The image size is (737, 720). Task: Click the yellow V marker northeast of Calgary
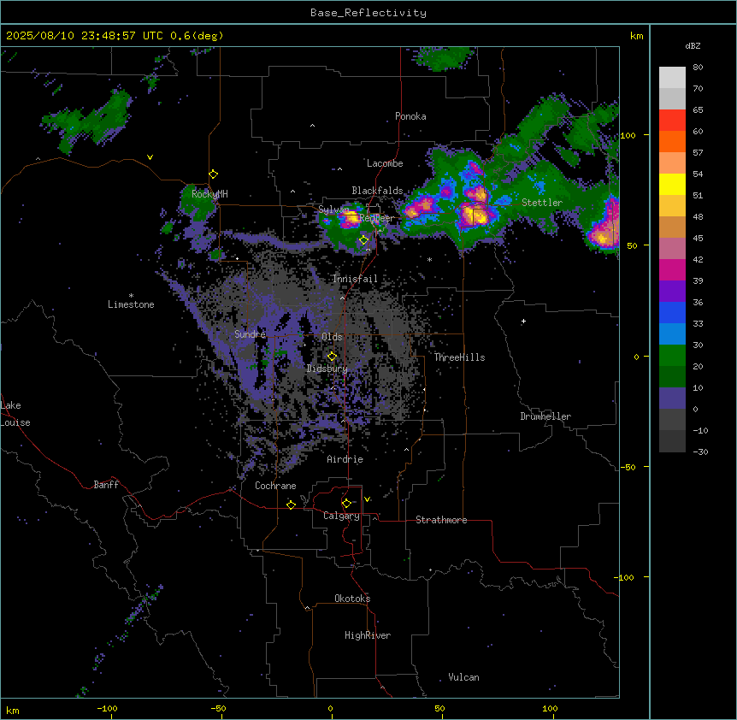pyautogui.click(x=367, y=499)
